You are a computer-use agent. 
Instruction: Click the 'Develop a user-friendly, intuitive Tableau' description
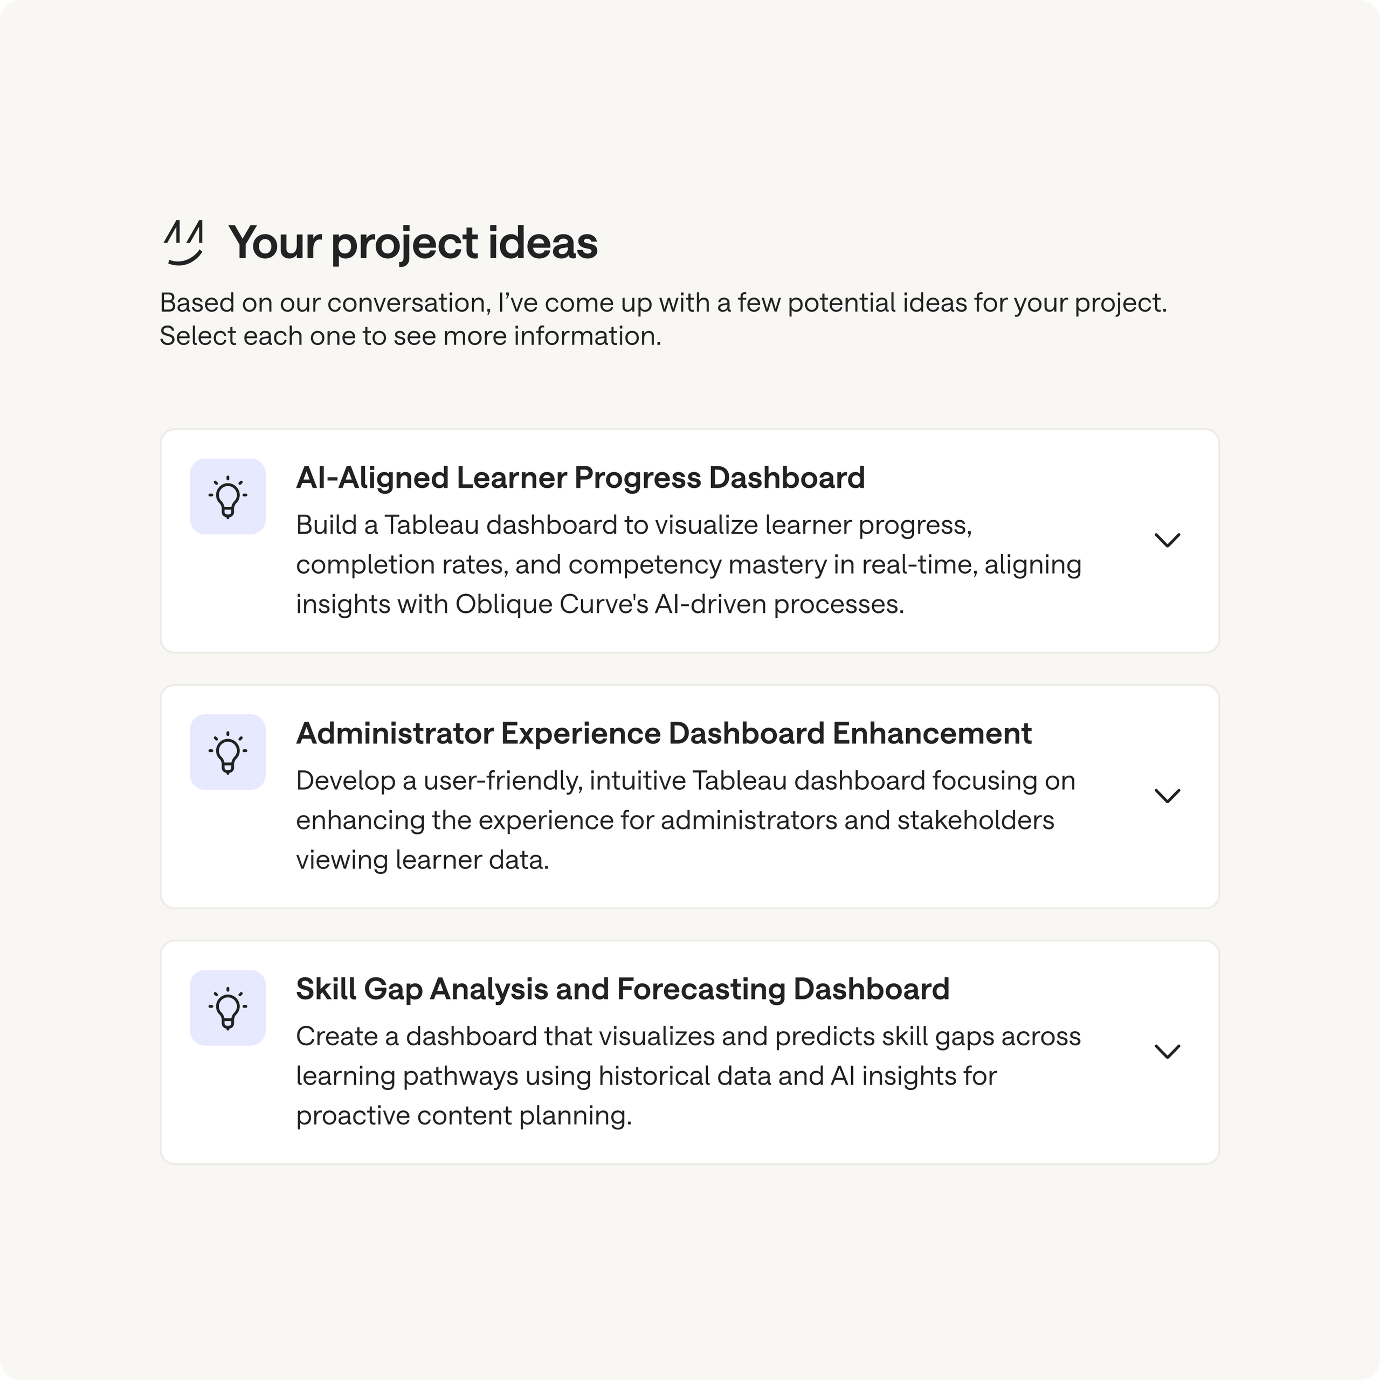click(x=686, y=820)
